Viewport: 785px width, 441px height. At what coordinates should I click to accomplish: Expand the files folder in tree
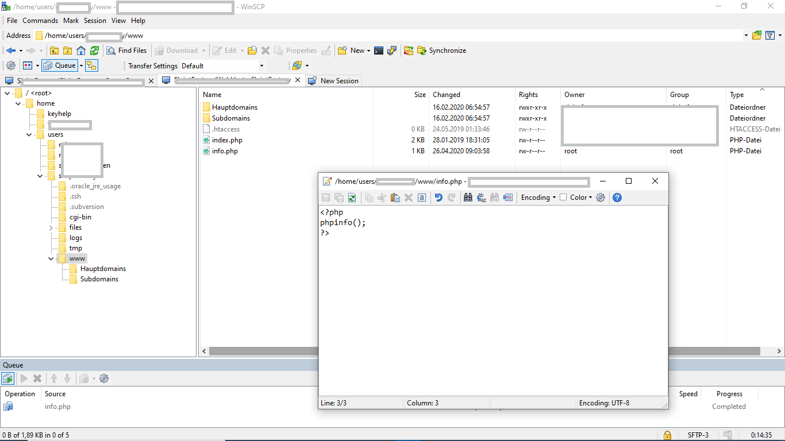pyautogui.click(x=52, y=227)
